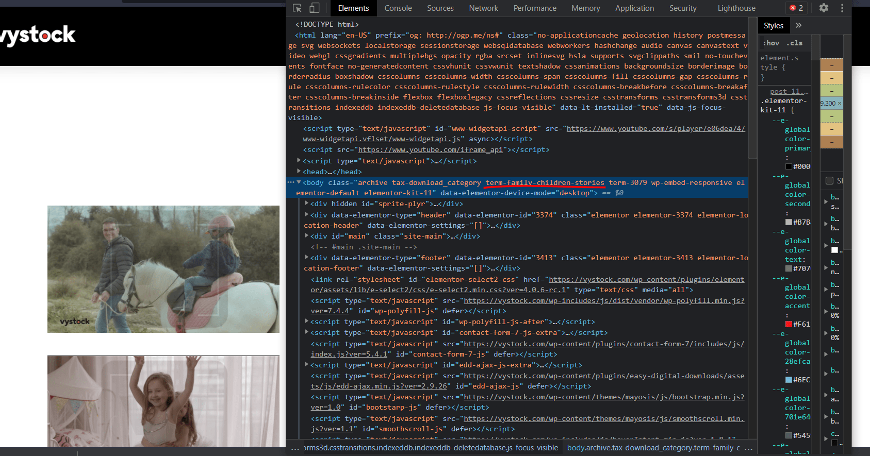This screenshot has height=456, width=870.
Task: Open the red #F61 accent color swatch
Action: (789, 324)
